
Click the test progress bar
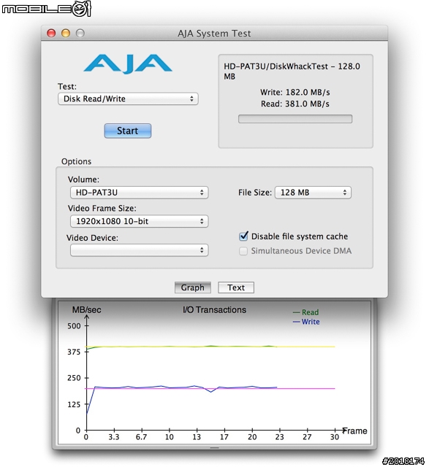coord(295,119)
